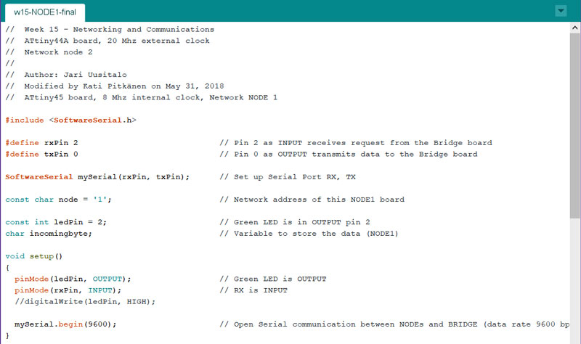Click the scrollbar up arrow

click(x=574, y=28)
